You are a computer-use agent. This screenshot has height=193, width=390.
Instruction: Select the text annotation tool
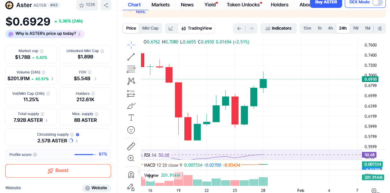pos(131,118)
